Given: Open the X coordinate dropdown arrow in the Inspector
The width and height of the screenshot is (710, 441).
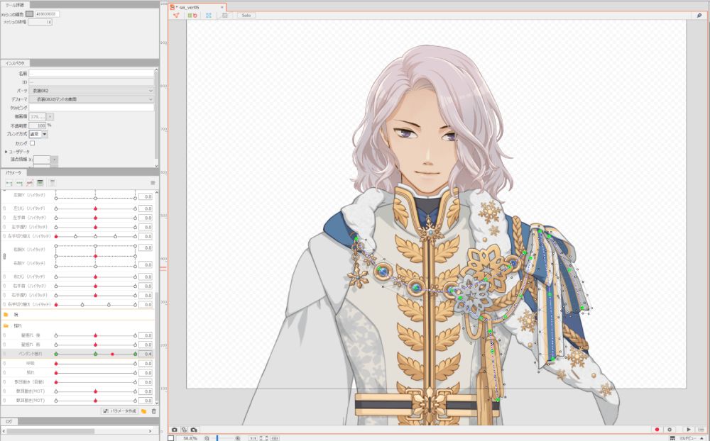Looking at the screenshot, I should (x=54, y=160).
